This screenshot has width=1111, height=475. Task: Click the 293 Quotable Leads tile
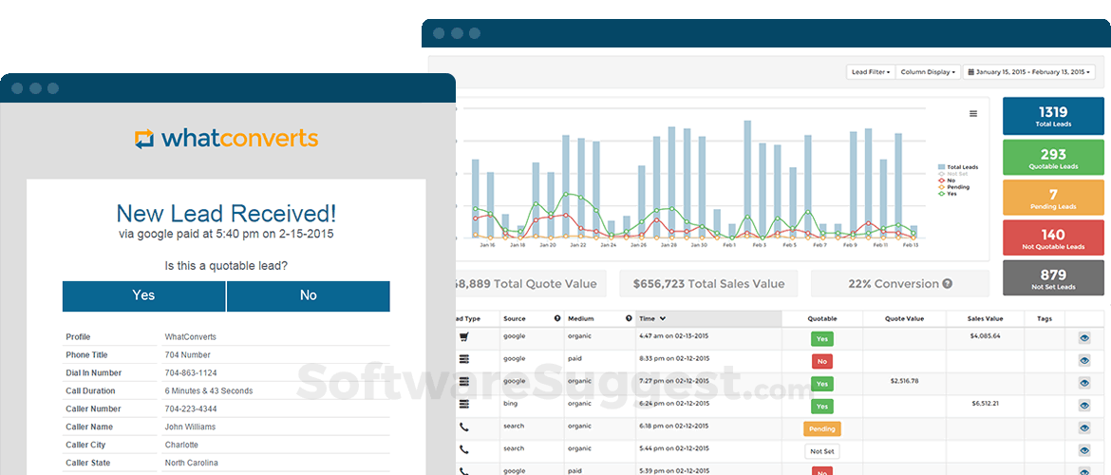click(x=1053, y=159)
